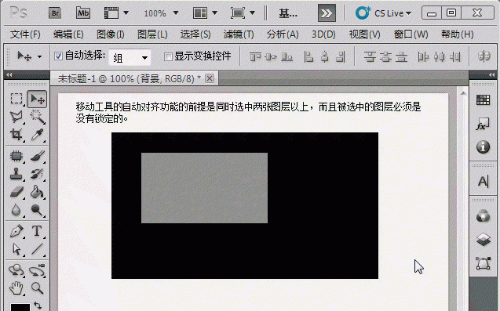Select the Polygonal Lasso tool
This screenshot has height=311, width=500.
click(x=16, y=117)
